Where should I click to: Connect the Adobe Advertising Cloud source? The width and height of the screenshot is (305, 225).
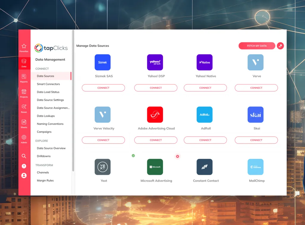click(156, 140)
